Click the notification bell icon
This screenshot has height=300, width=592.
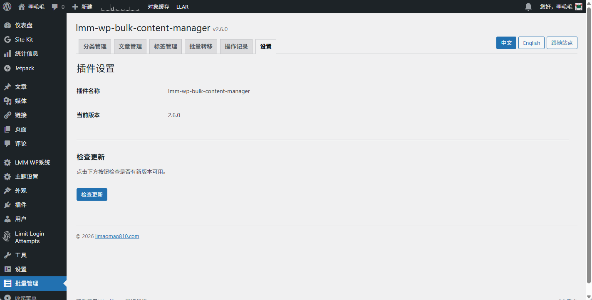[528, 7]
